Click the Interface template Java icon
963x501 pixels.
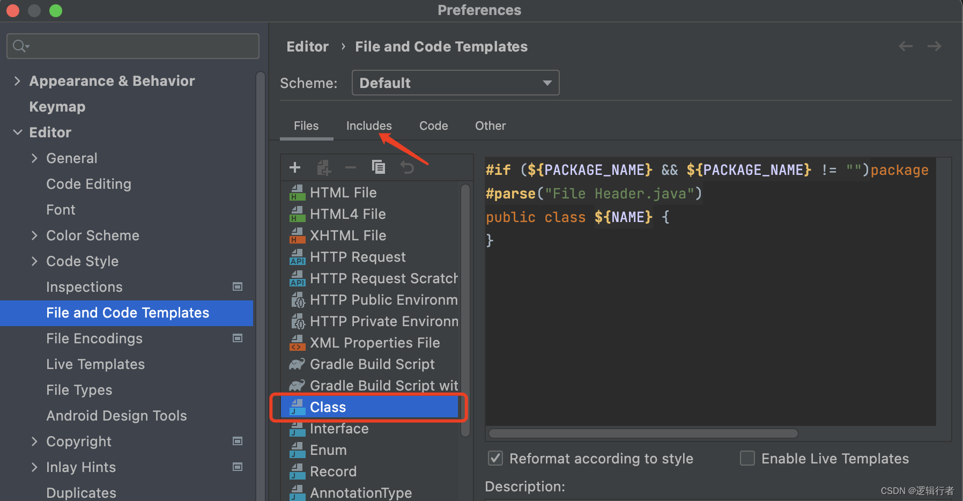(x=297, y=429)
